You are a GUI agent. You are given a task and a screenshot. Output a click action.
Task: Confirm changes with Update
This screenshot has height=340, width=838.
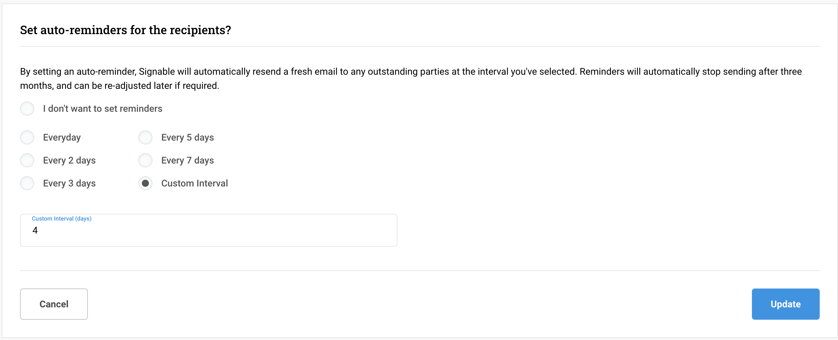point(786,304)
